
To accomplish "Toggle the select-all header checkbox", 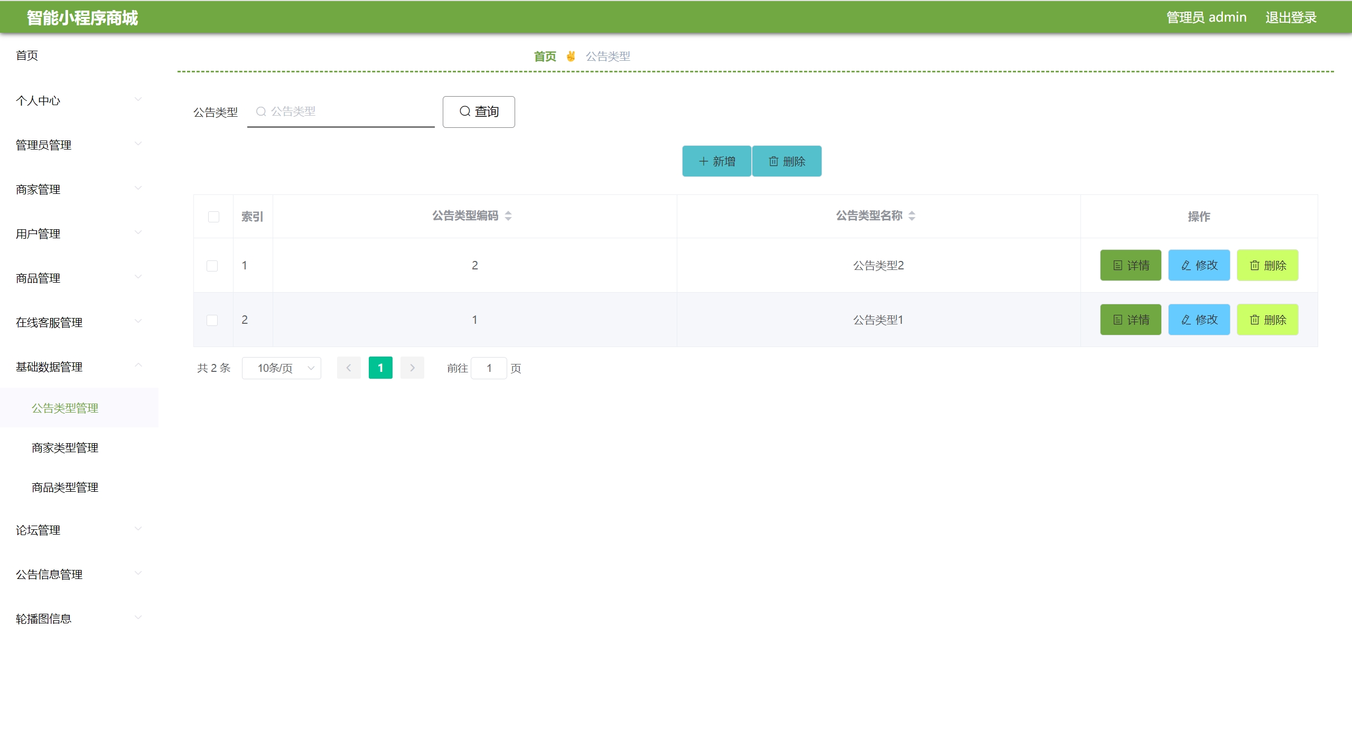I will pos(213,217).
